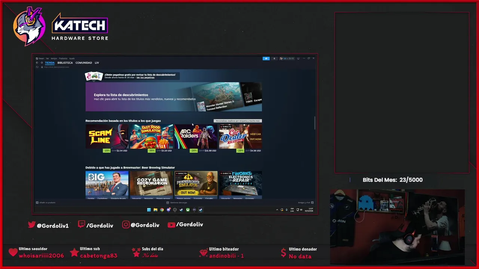Open the Liv account balance dropdown

[x=287, y=58]
